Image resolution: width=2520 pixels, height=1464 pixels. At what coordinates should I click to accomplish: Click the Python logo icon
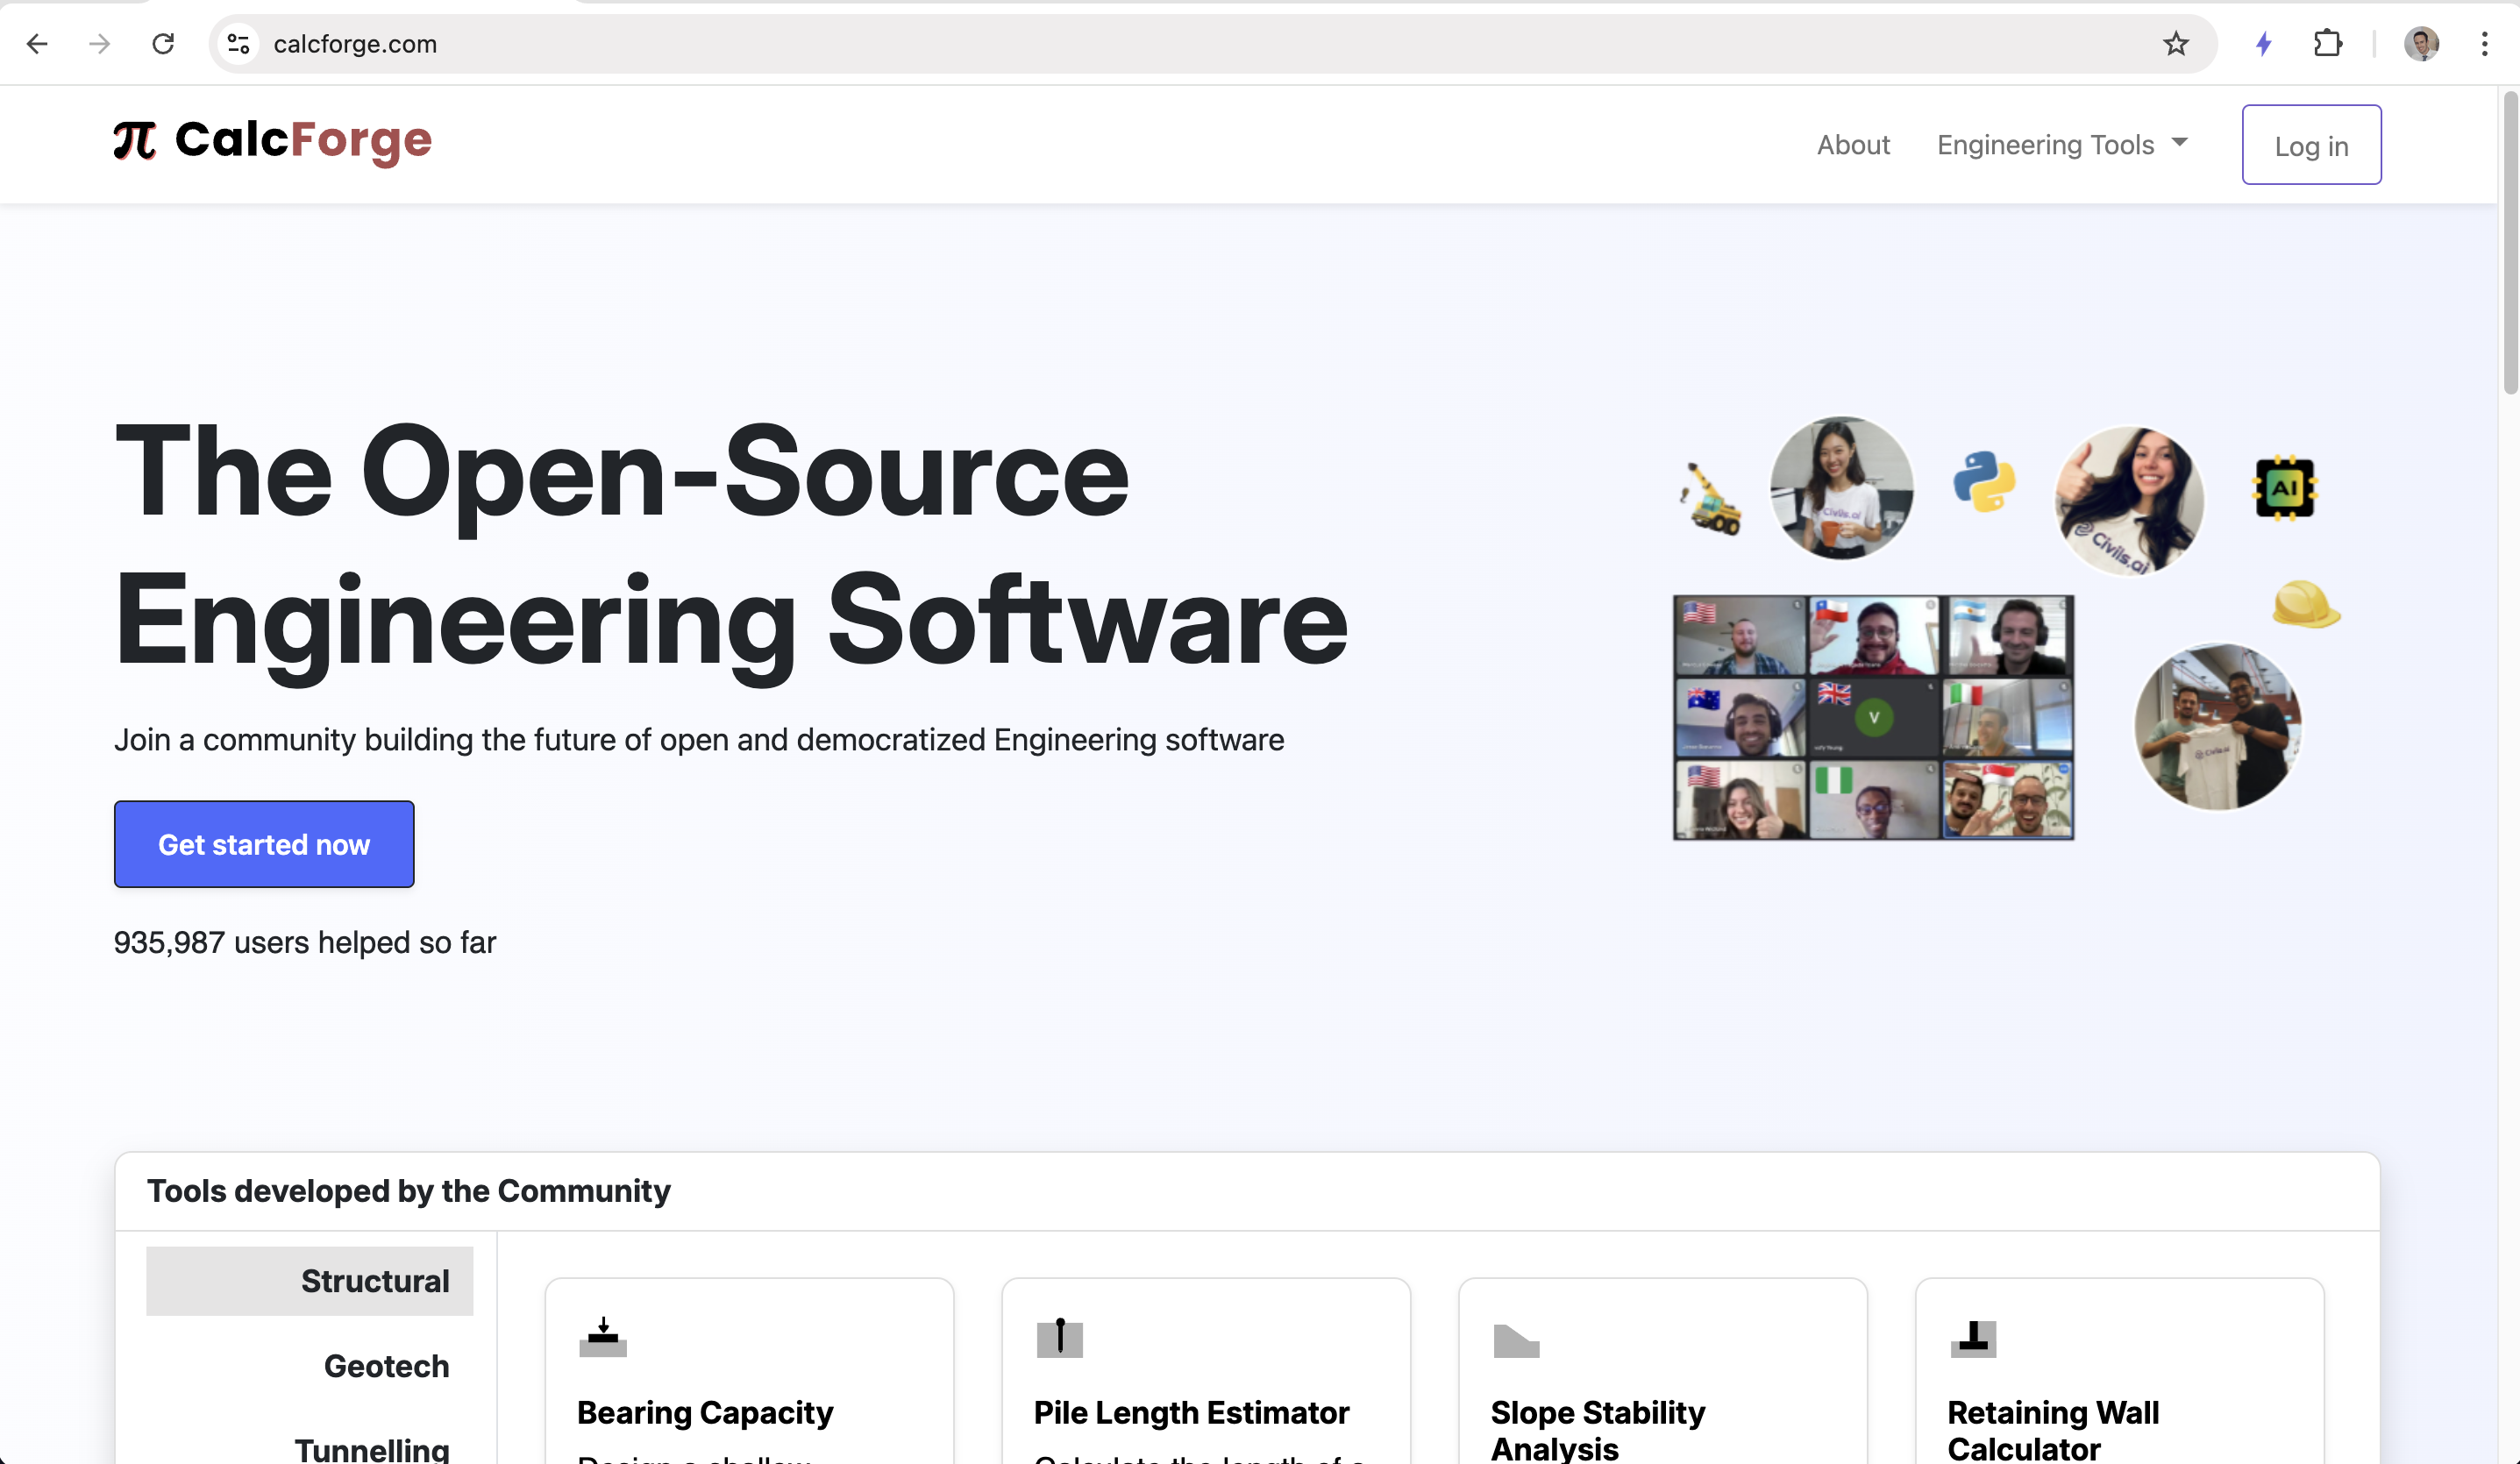click(x=1984, y=481)
